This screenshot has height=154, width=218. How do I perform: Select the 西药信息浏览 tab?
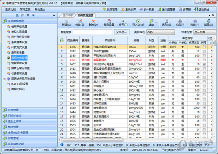(x=85, y=15)
